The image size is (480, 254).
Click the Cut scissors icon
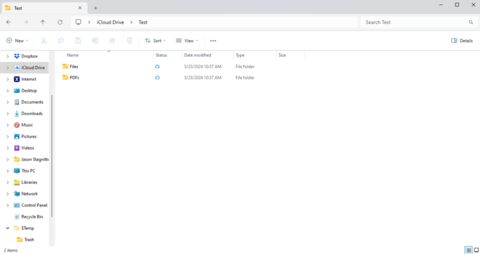43,40
